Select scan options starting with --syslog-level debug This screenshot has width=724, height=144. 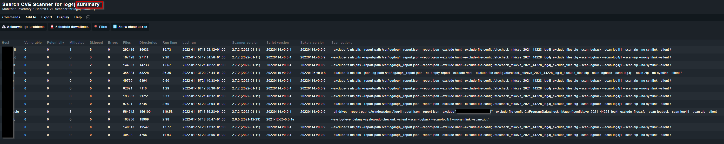coord(410,119)
